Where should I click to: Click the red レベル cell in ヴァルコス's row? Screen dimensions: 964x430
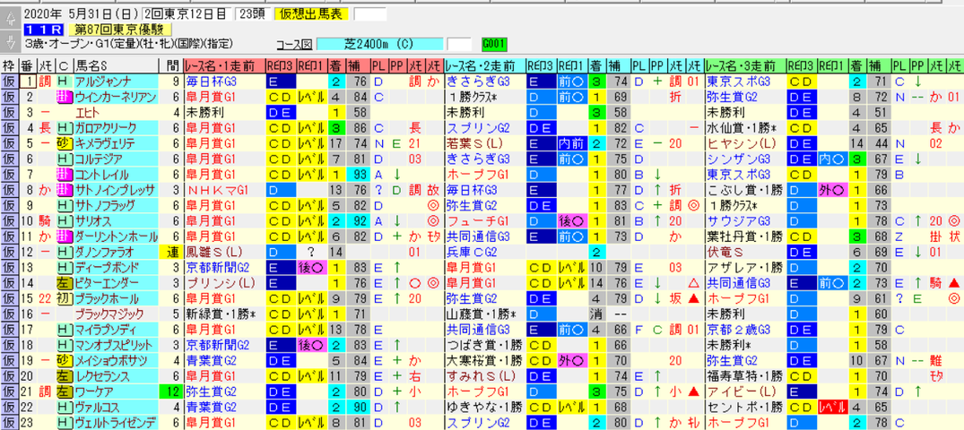[x=833, y=406]
